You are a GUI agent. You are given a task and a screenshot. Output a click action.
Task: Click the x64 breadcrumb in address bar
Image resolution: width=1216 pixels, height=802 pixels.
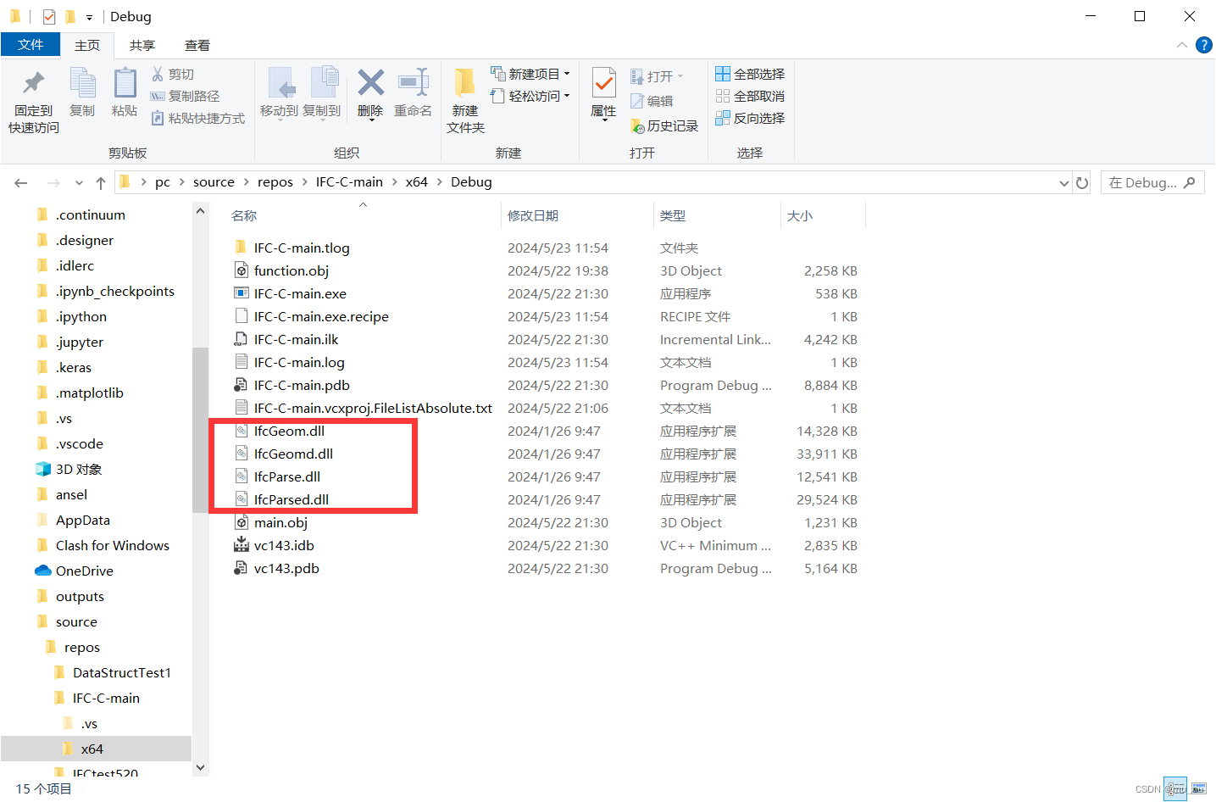click(416, 182)
